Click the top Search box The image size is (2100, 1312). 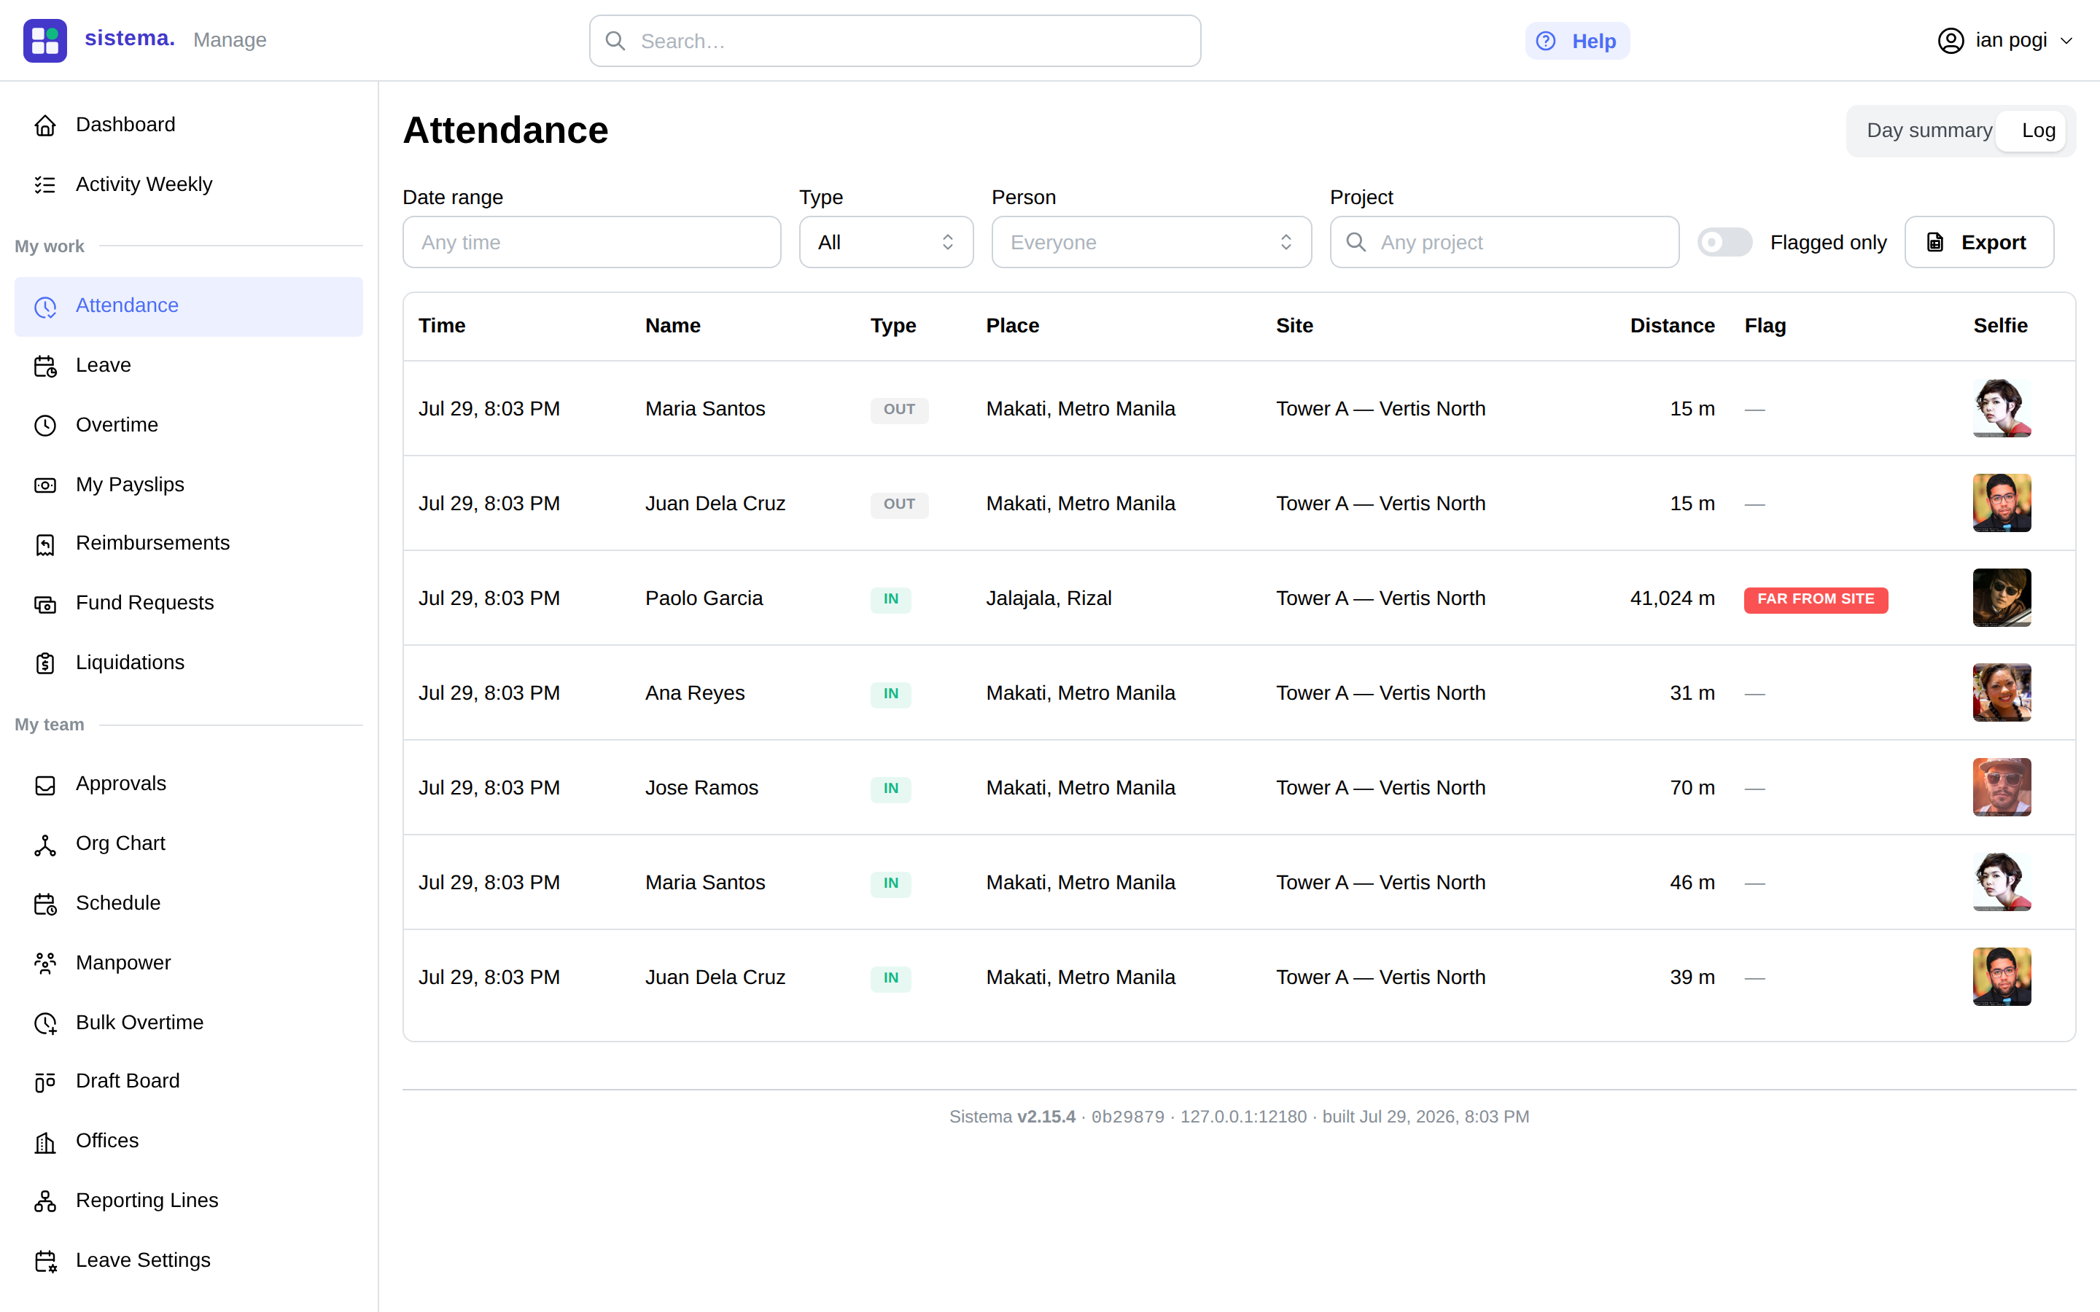coord(895,41)
